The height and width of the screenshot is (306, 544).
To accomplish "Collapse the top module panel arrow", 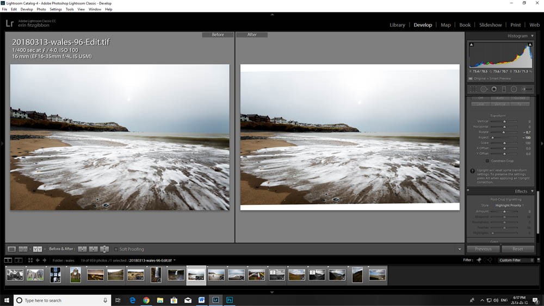I will click(x=272, y=15).
